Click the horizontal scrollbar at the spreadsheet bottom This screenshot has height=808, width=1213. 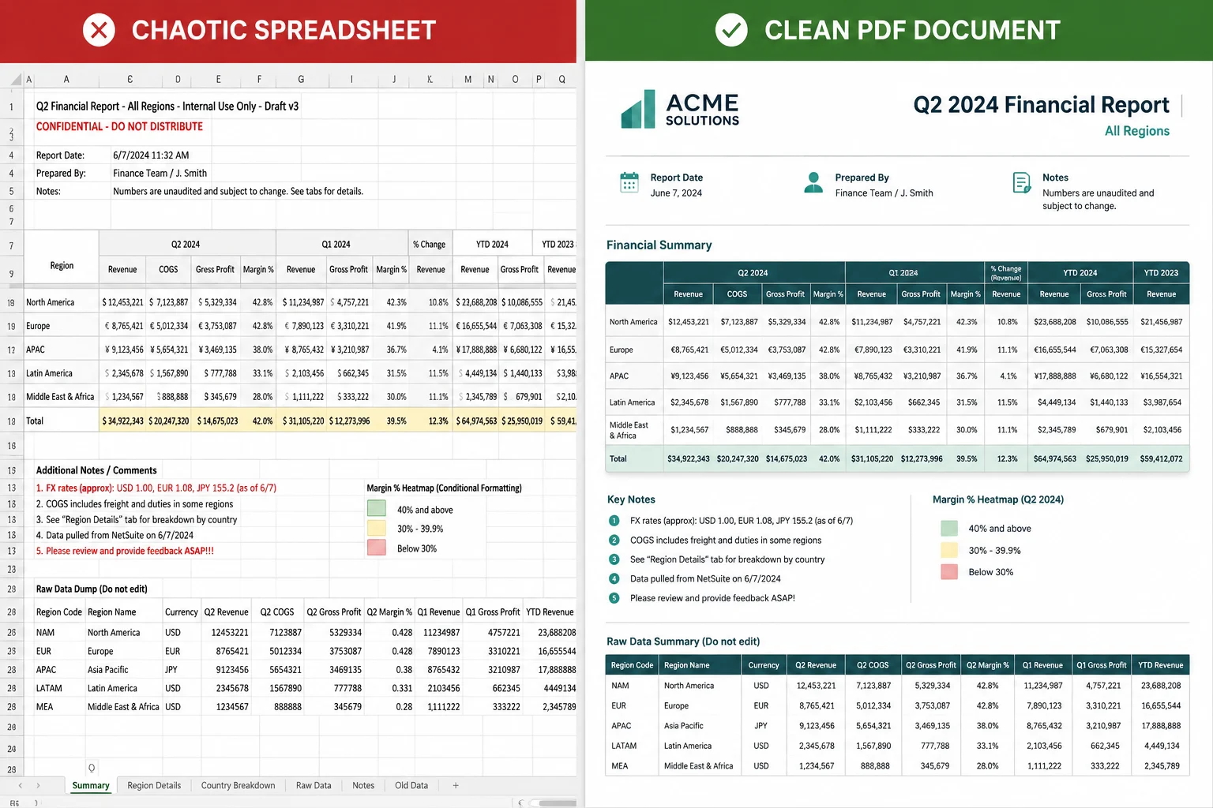tap(553, 803)
